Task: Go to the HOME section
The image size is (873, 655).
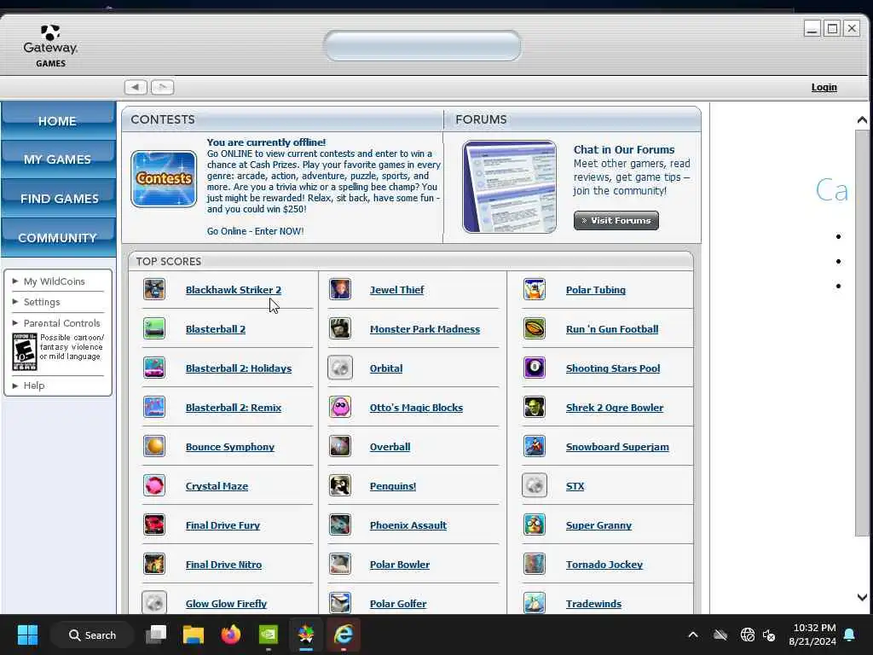Action: click(x=58, y=121)
